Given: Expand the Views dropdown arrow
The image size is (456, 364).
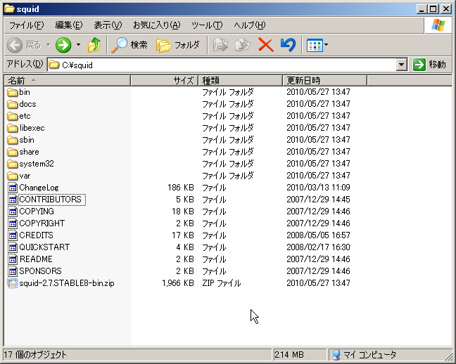Looking at the screenshot, I should coord(327,45).
